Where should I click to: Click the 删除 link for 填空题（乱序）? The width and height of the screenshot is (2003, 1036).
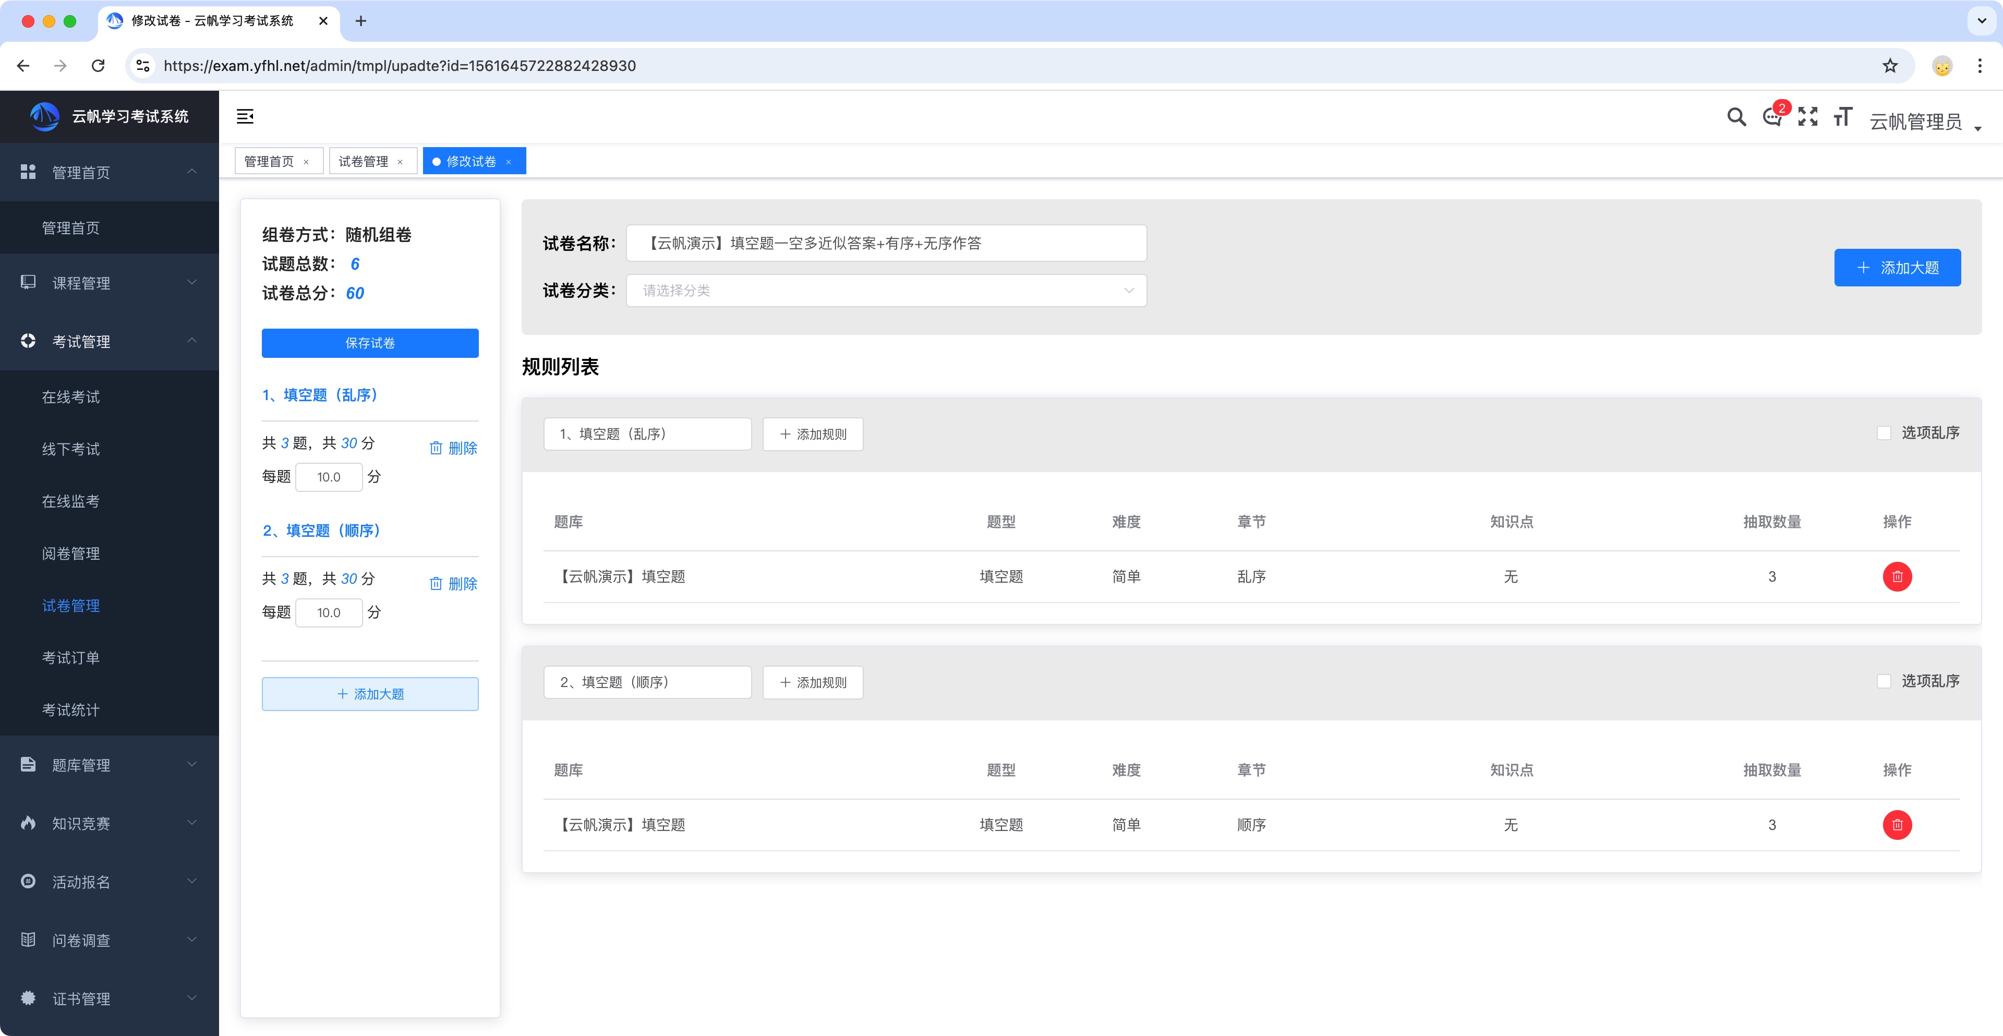coord(453,448)
